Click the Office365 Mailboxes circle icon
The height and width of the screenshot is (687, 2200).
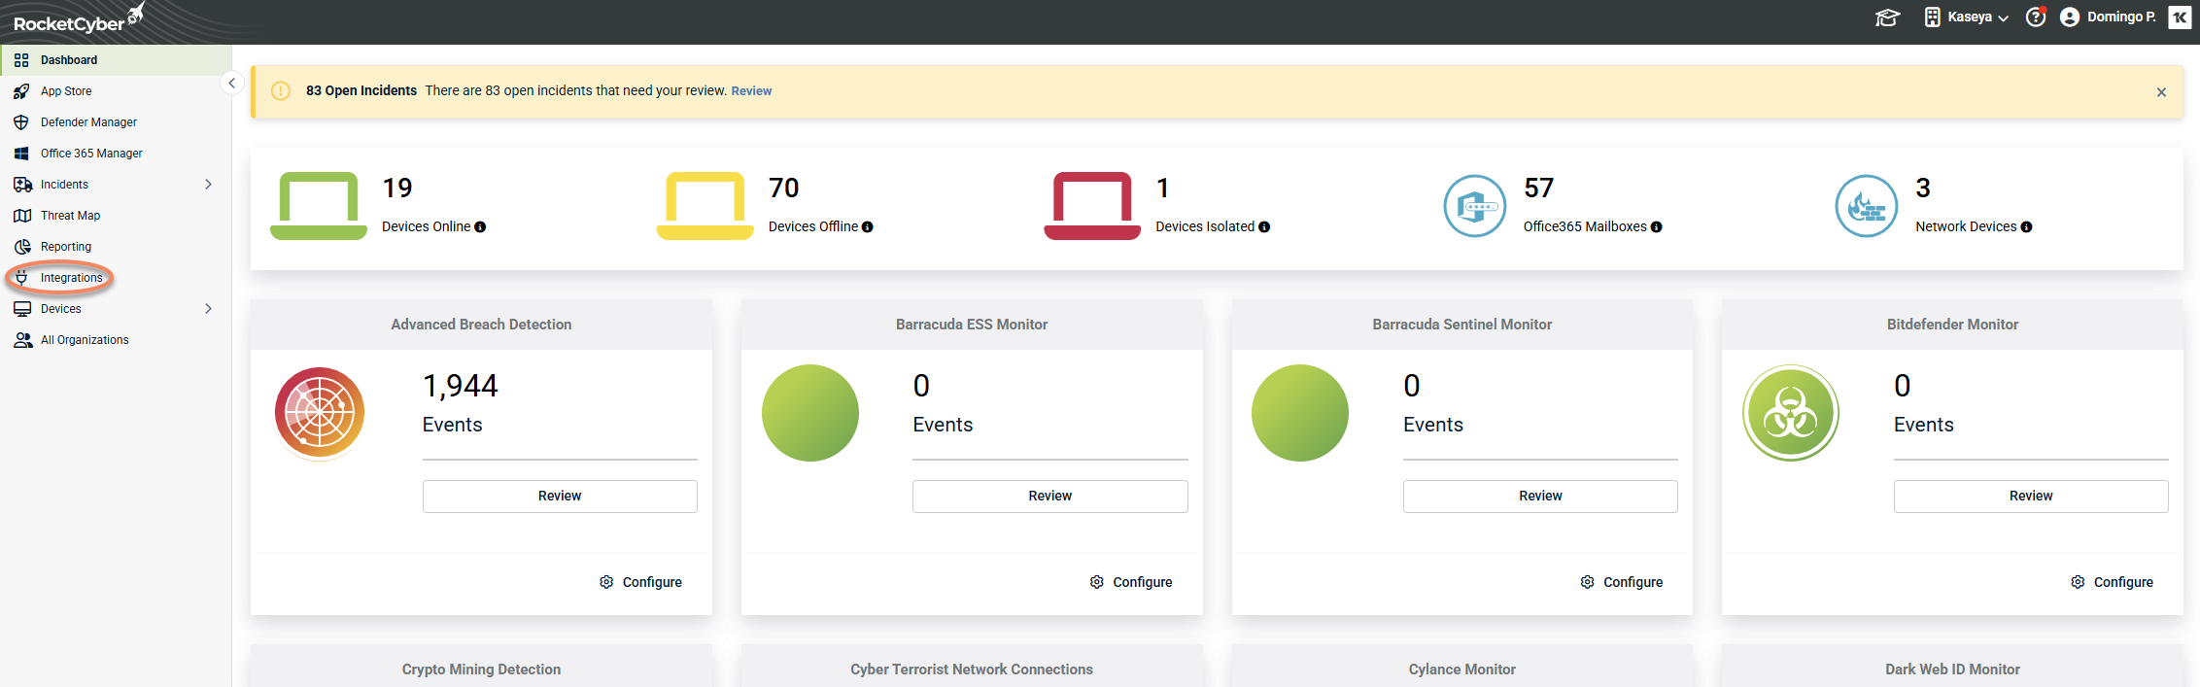pos(1475,206)
